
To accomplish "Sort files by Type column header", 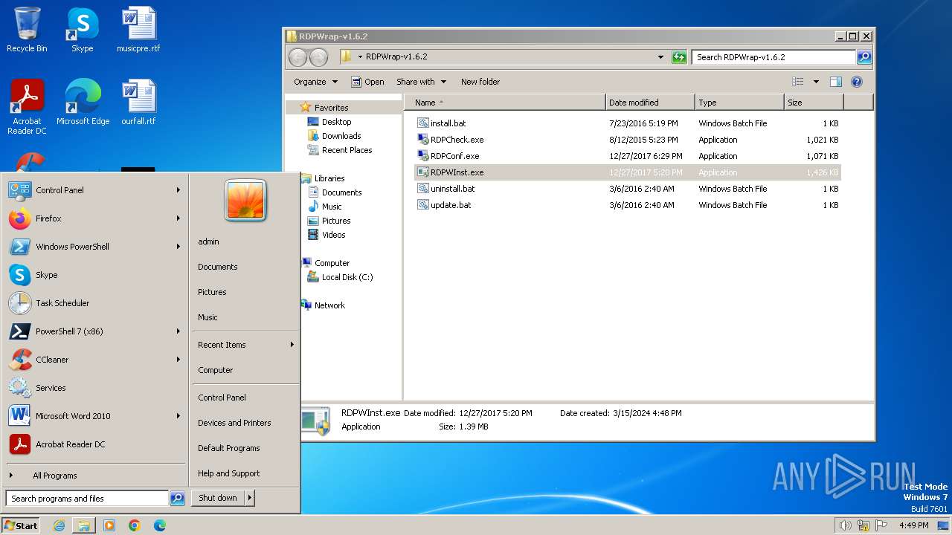I will click(739, 103).
